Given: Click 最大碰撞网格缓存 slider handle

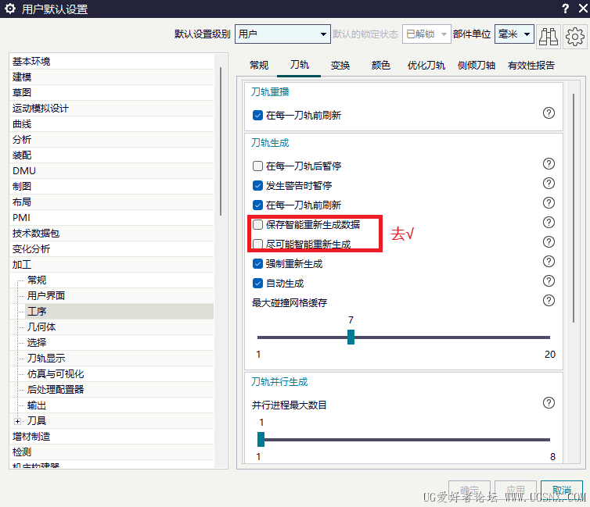Looking at the screenshot, I should click(x=351, y=337).
